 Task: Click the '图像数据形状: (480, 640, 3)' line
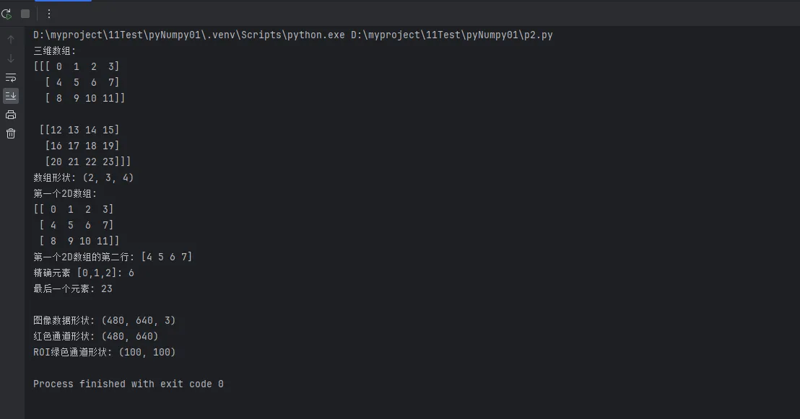tap(105, 320)
